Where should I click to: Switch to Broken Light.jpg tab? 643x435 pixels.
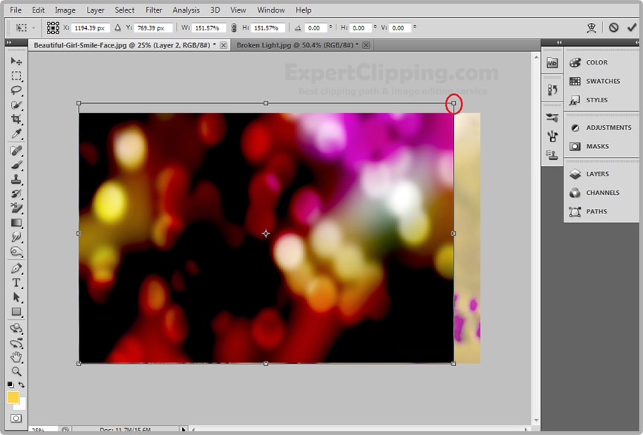[x=297, y=45]
